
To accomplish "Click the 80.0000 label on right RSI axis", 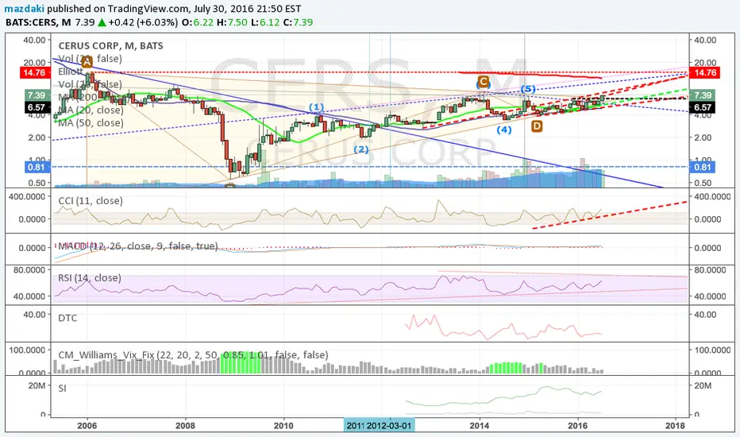I will point(710,270).
